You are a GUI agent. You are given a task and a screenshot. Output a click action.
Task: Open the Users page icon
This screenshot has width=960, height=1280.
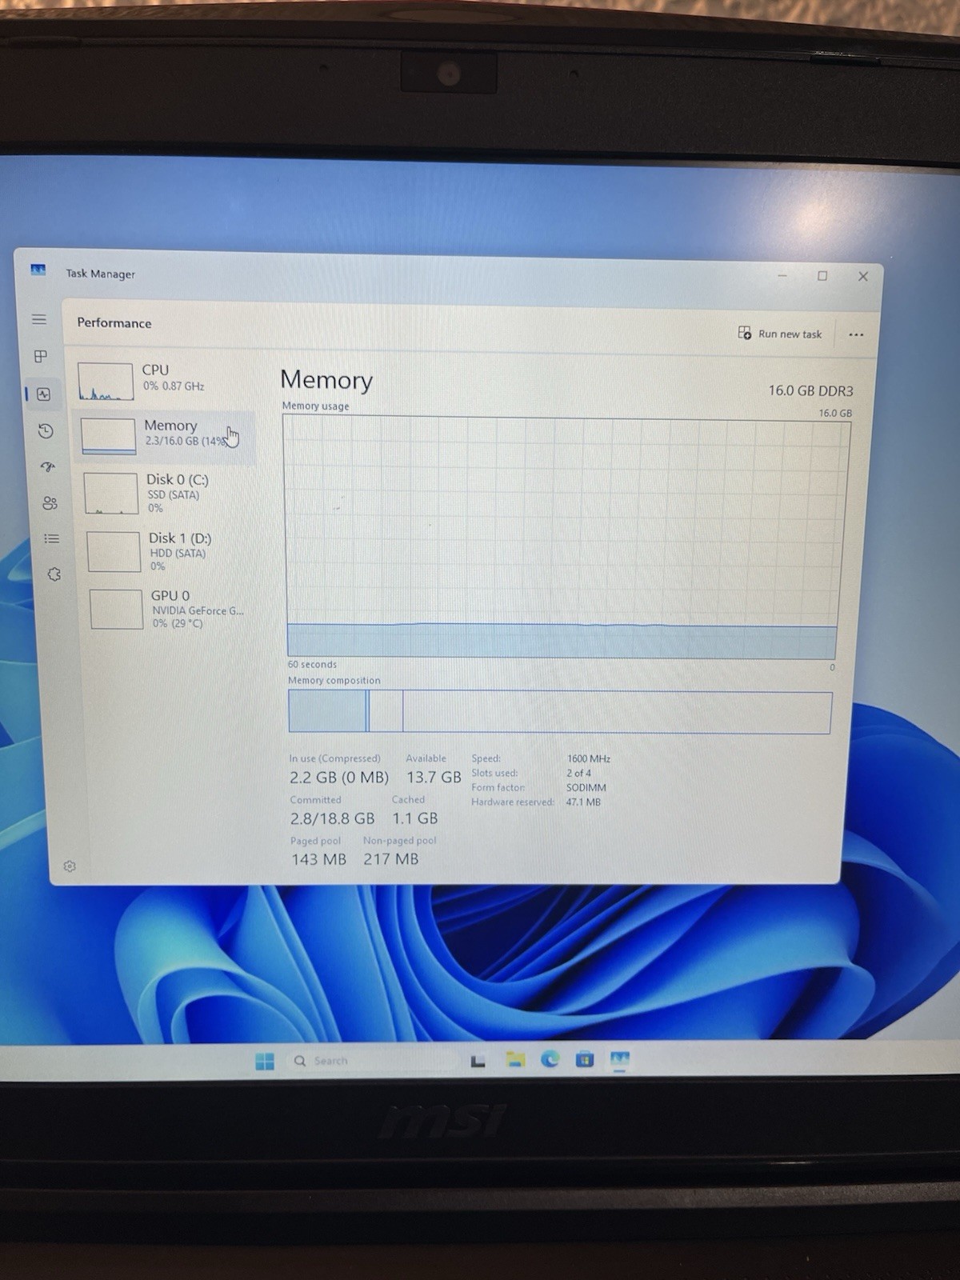[50, 503]
